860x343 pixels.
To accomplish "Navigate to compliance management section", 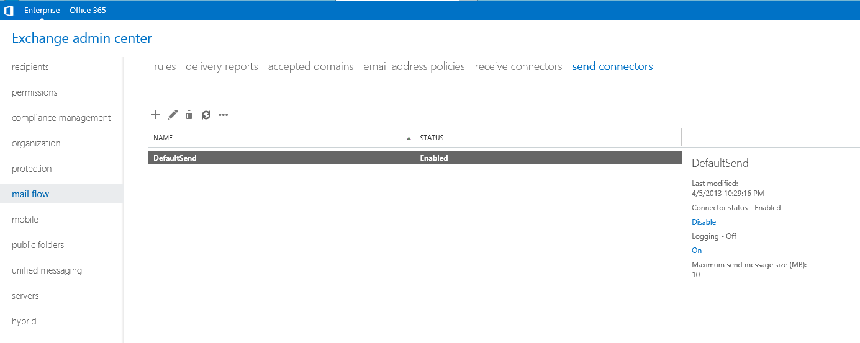I will 61,118.
